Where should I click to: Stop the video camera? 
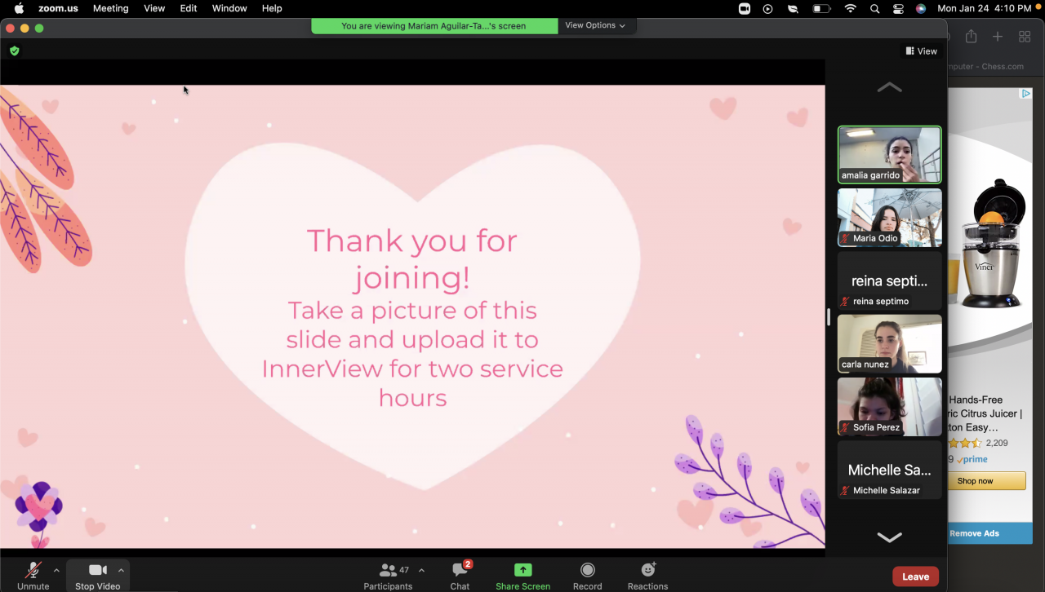[97, 575]
